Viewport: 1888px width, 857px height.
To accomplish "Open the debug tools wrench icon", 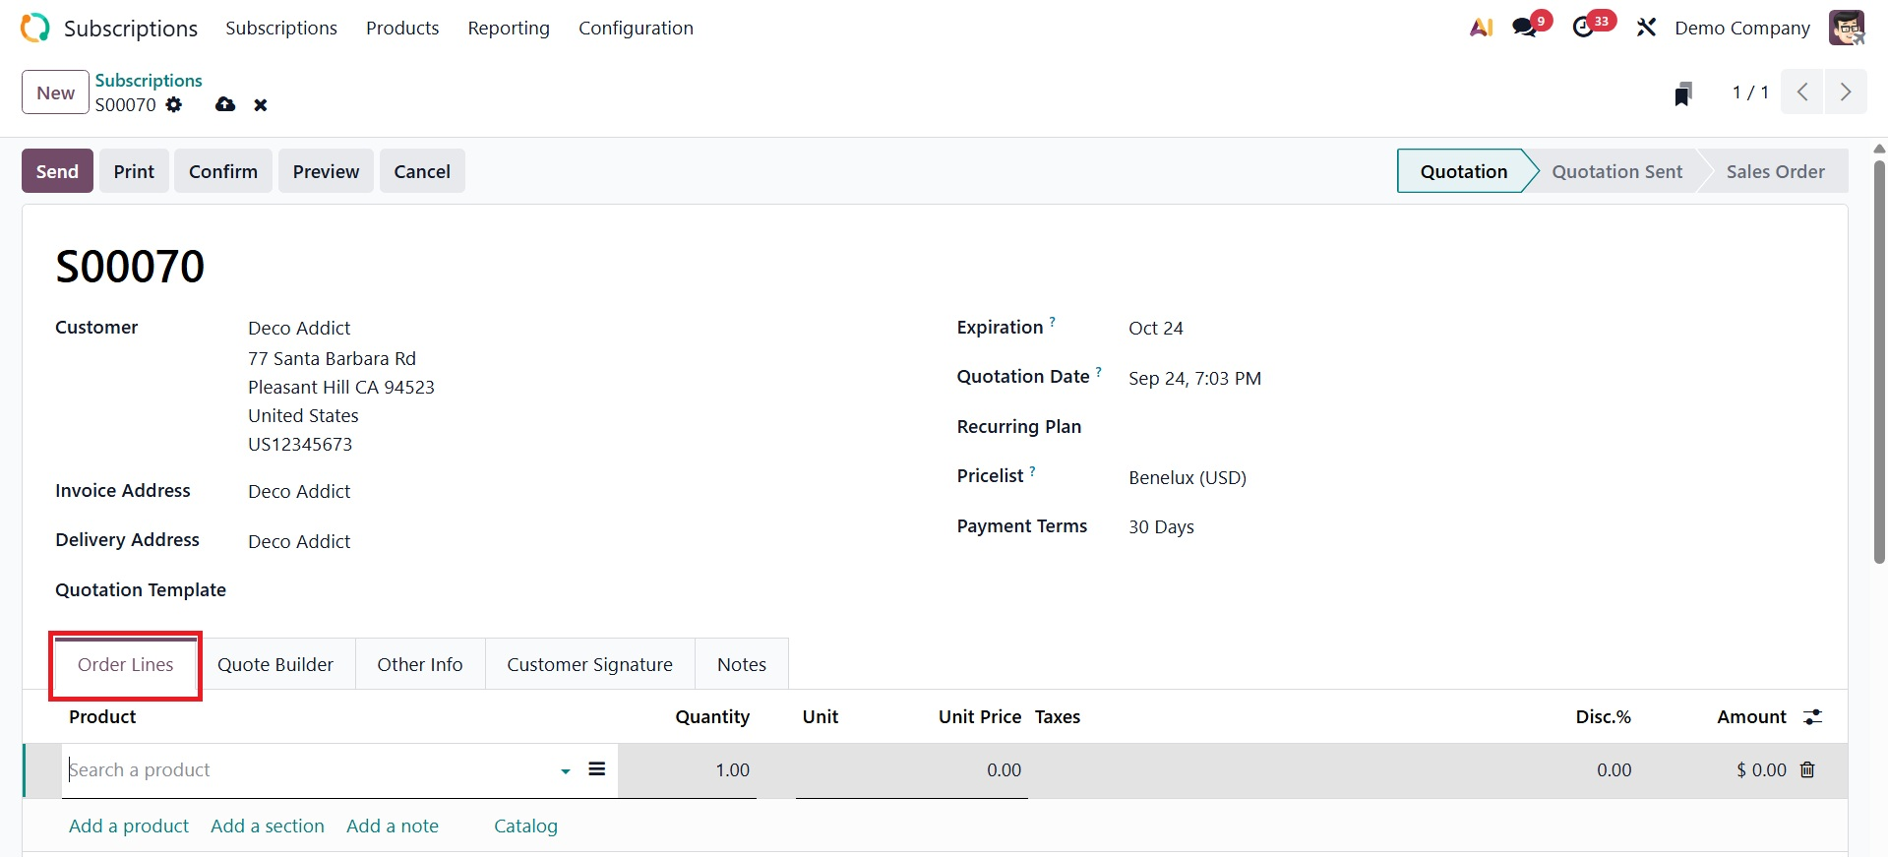I will (1646, 28).
